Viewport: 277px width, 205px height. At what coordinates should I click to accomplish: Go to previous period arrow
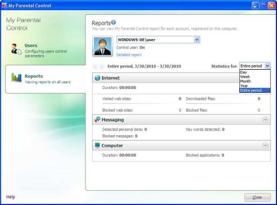[x=96, y=66]
